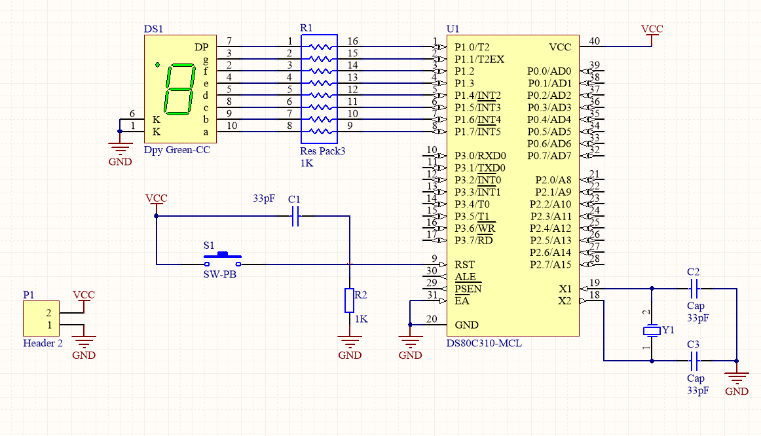Image resolution: width=761 pixels, height=436 pixels.
Task: Click the DS80C310-MCL component label
Action: click(x=484, y=344)
